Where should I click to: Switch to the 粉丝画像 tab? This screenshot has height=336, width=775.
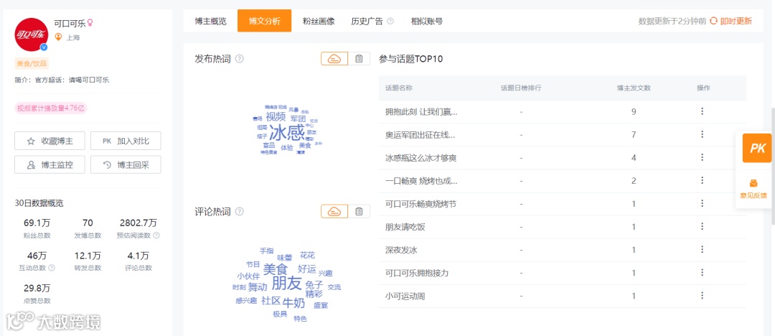[319, 22]
